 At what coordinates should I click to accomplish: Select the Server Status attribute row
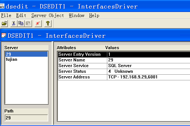tap(124, 72)
